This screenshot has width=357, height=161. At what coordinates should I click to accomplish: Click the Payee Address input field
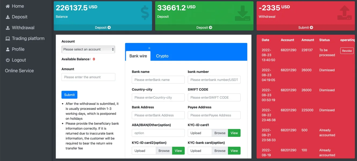tap(214, 115)
